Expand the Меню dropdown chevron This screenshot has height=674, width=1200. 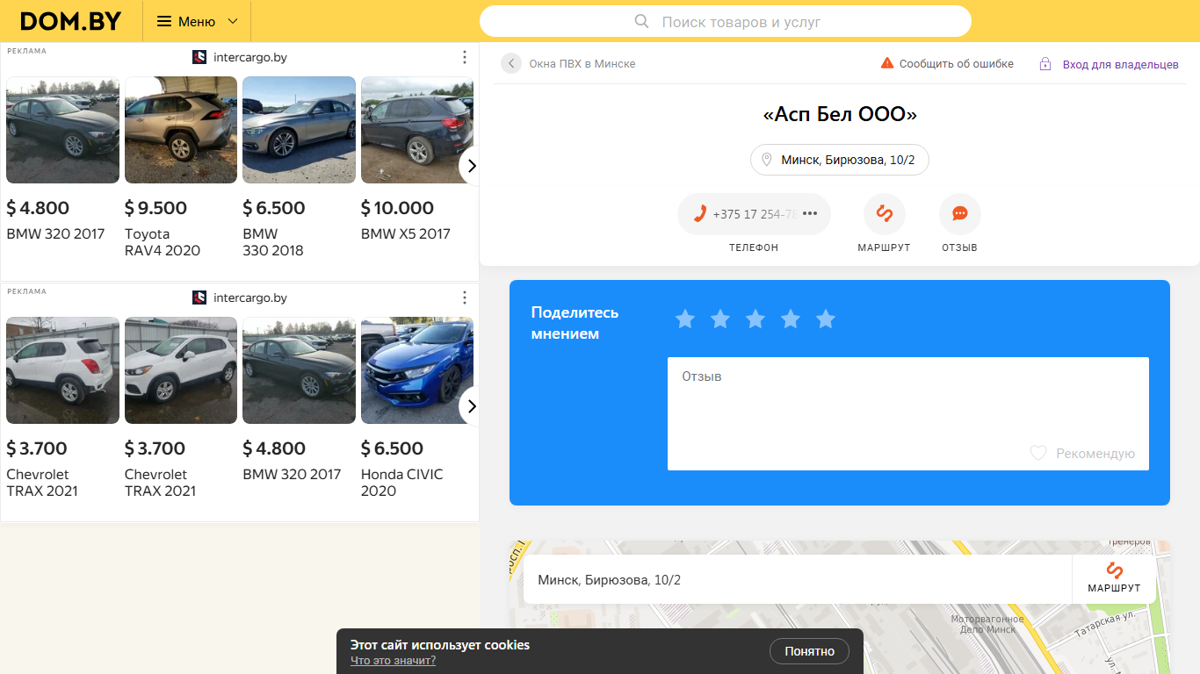[x=233, y=21]
